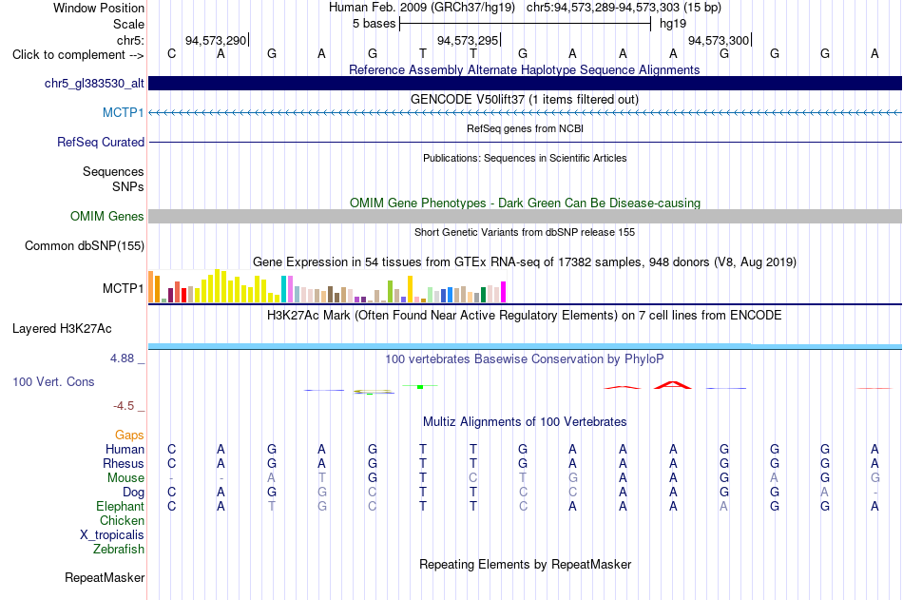Click the 100 Vert. Cons track label
The image size is (903, 600).
pos(53,381)
